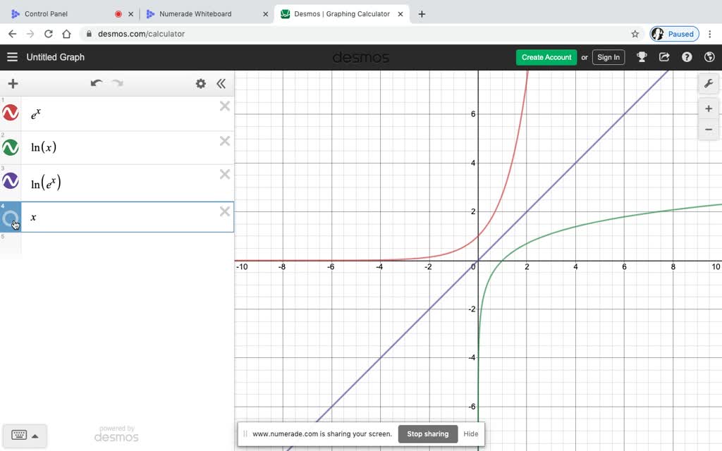
Task: Close the Desmos tab
Action: [x=400, y=14]
